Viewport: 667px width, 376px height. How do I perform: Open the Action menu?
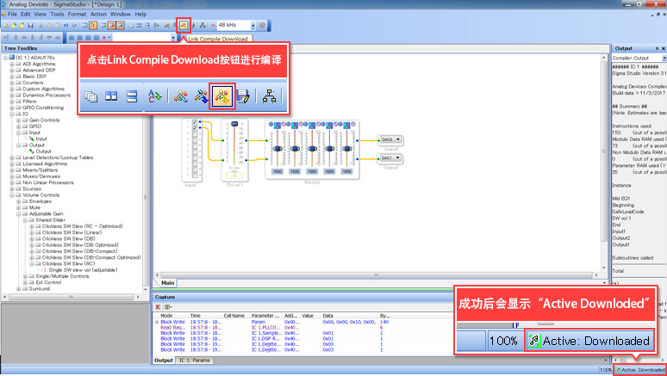coord(98,14)
